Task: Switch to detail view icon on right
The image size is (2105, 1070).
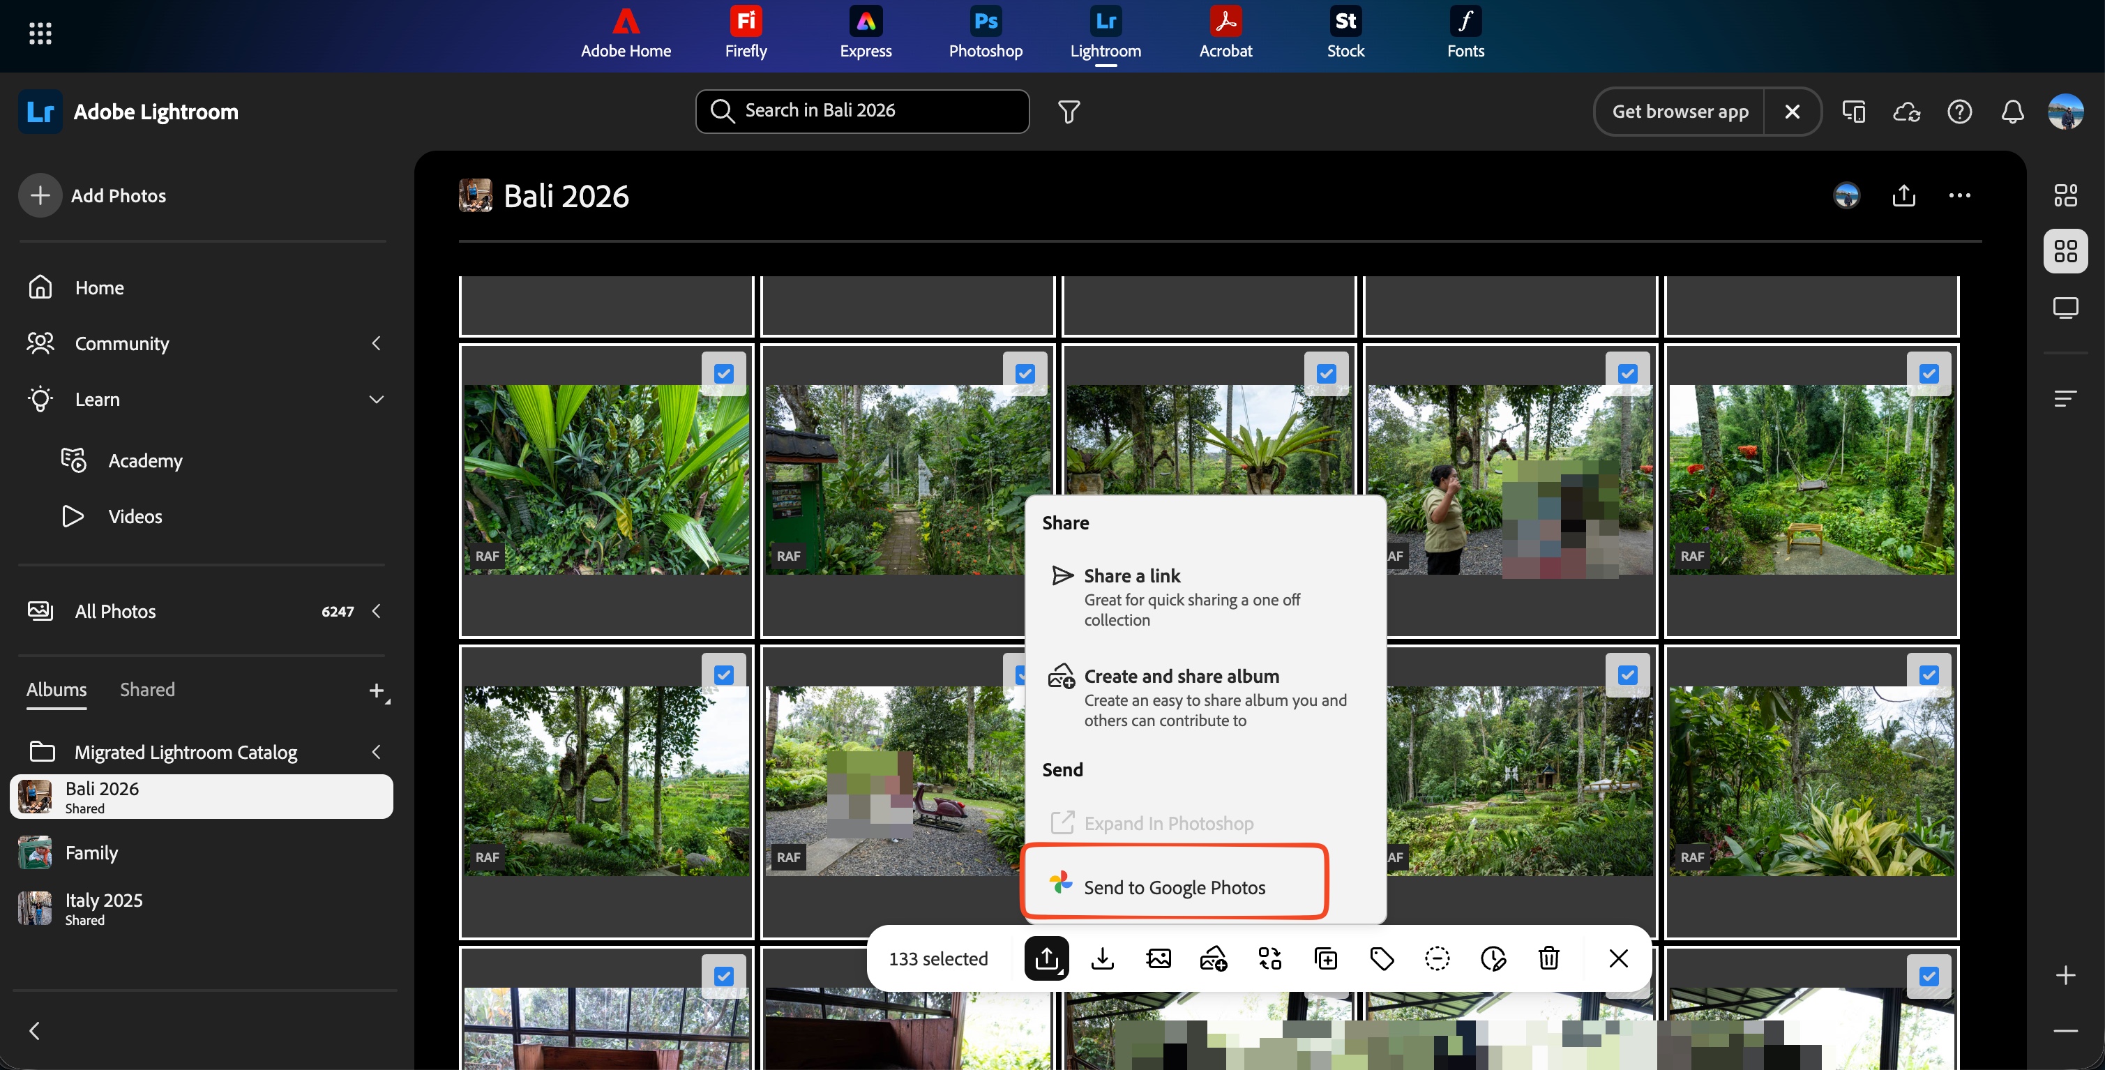Action: (2065, 308)
